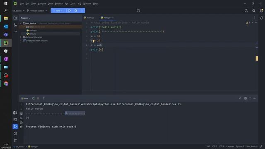Change Run panel layout icon
The width and height of the screenshot is (265, 149).
(246, 99)
